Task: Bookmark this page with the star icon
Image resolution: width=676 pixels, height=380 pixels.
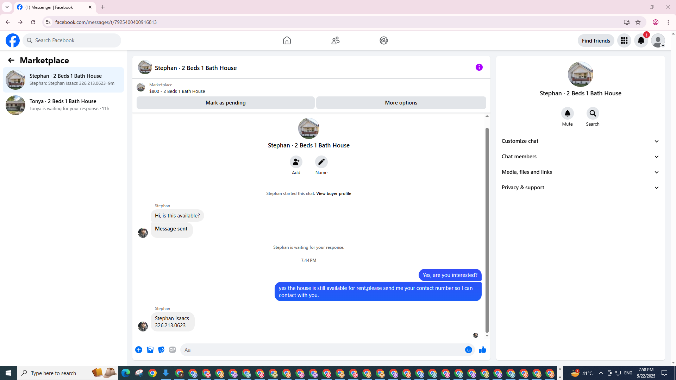Action: click(x=638, y=22)
